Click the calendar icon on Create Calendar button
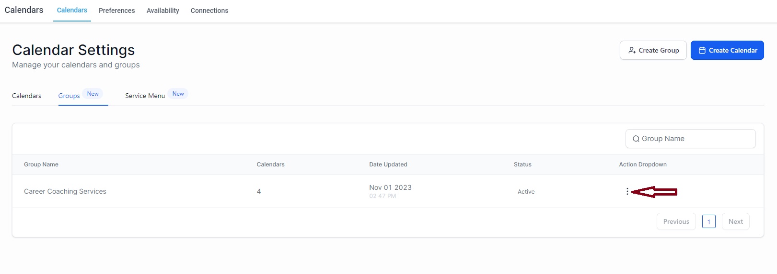Screen dimensions: 777x274 [702, 50]
